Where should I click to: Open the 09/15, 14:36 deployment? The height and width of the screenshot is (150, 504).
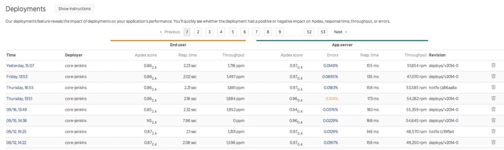16,121
